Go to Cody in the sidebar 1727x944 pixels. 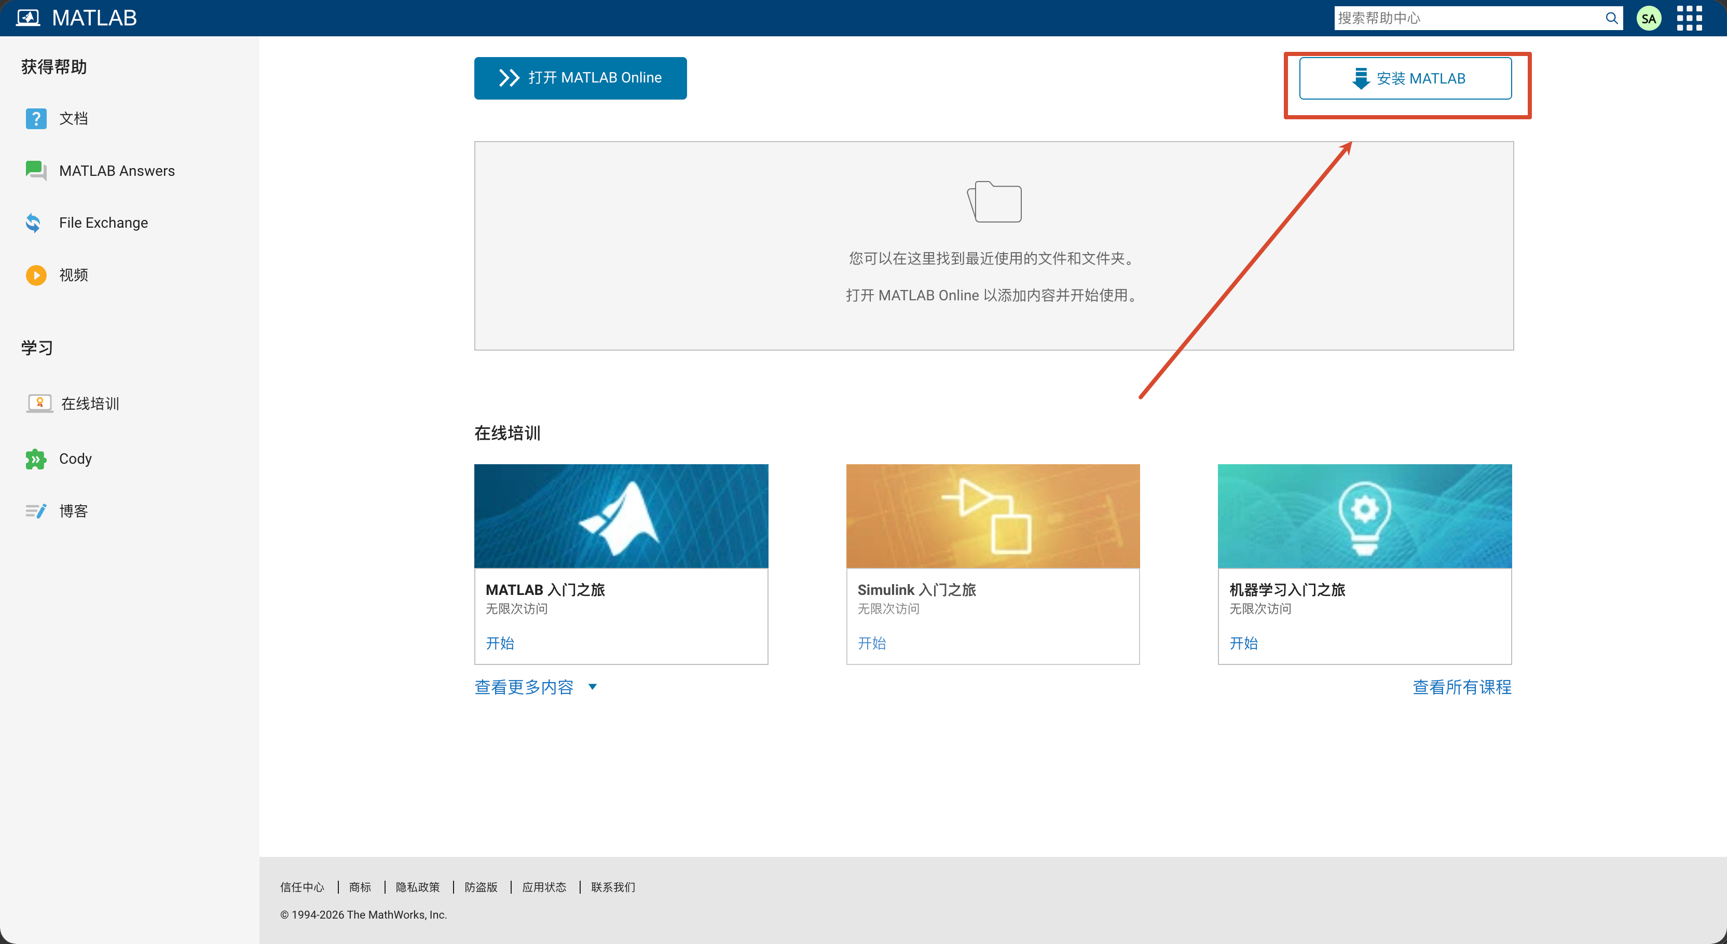pos(75,459)
